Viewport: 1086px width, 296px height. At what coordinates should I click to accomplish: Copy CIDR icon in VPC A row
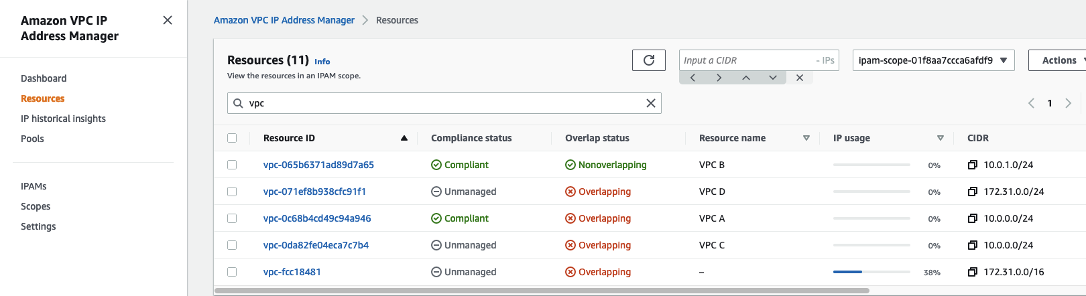[x=973, y=218]
